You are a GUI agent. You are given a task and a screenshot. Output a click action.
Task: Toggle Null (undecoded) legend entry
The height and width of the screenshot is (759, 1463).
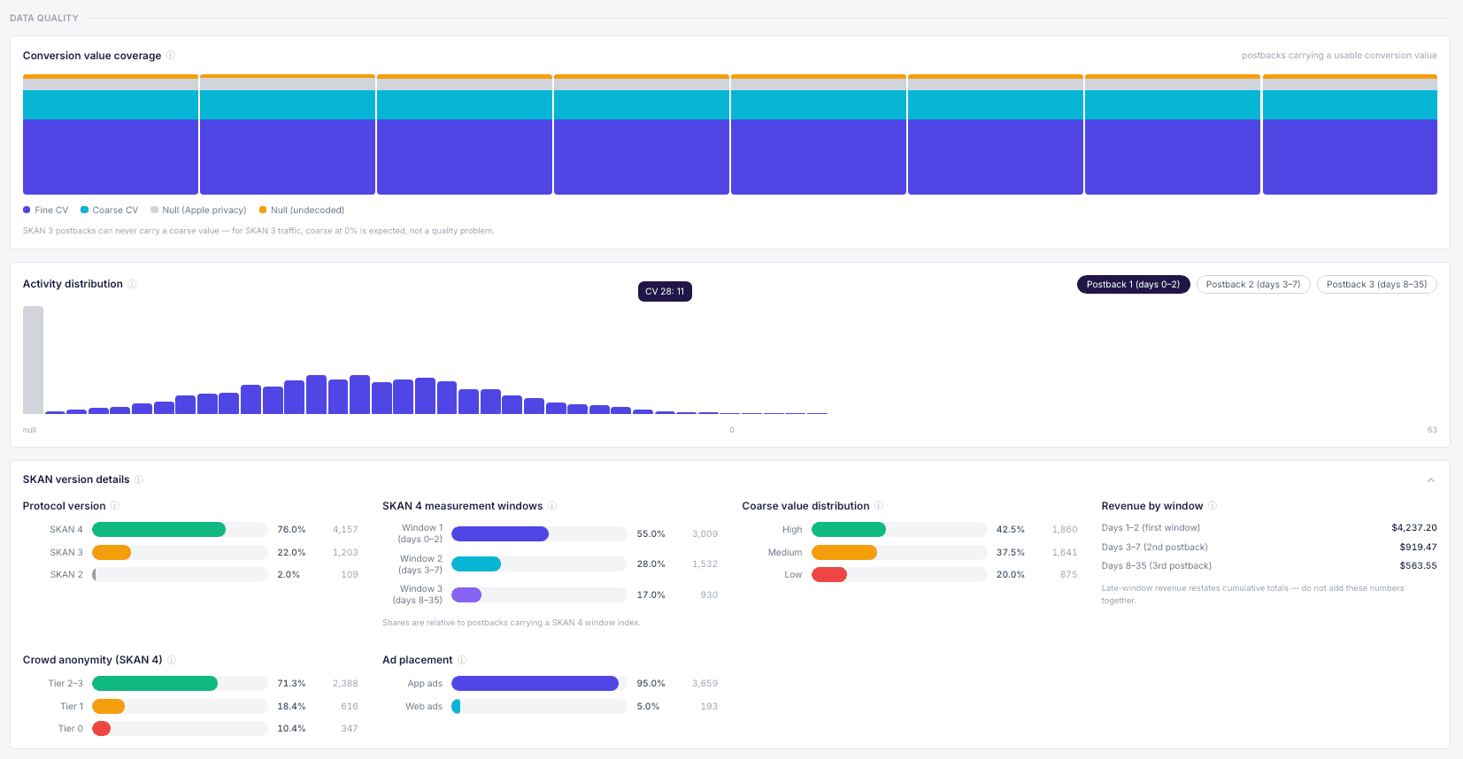point(302,210)
